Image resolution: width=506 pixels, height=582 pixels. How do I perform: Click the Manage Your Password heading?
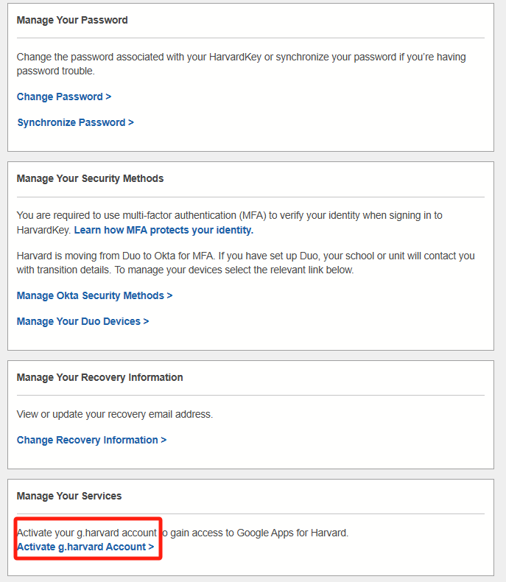coord(72,20)
